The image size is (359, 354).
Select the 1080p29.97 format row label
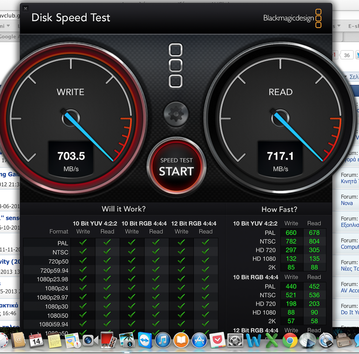(53, 298)
